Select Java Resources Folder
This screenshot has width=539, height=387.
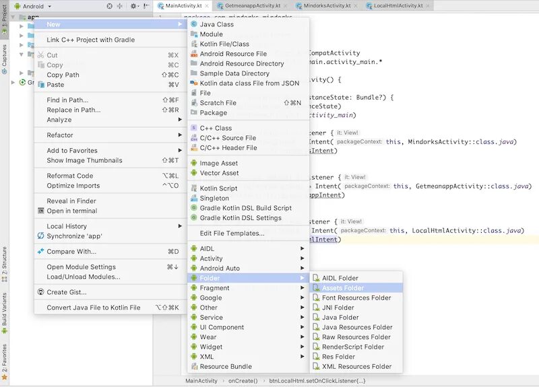click(356, 327)
